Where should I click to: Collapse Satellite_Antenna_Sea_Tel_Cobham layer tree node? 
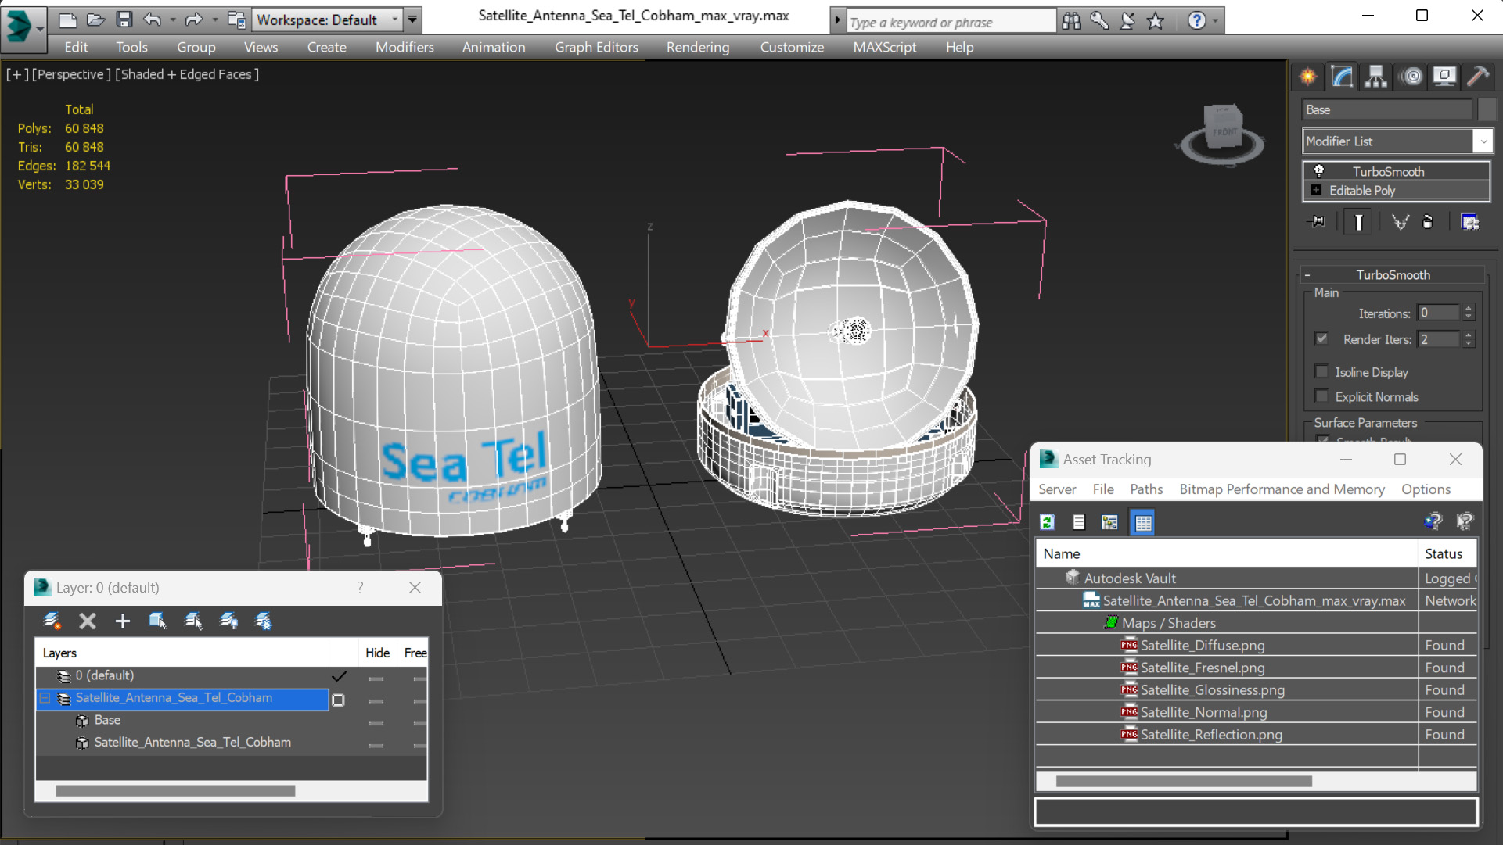pyautogui.click(x=45, y=698)
